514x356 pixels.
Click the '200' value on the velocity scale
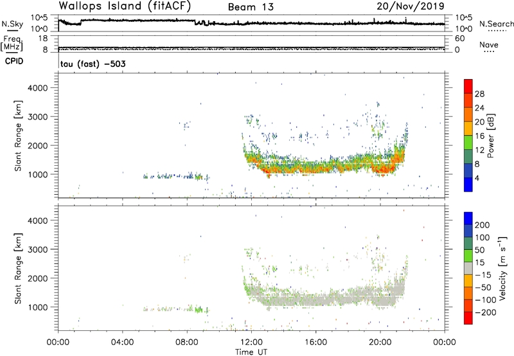click(x=483, y=225)
